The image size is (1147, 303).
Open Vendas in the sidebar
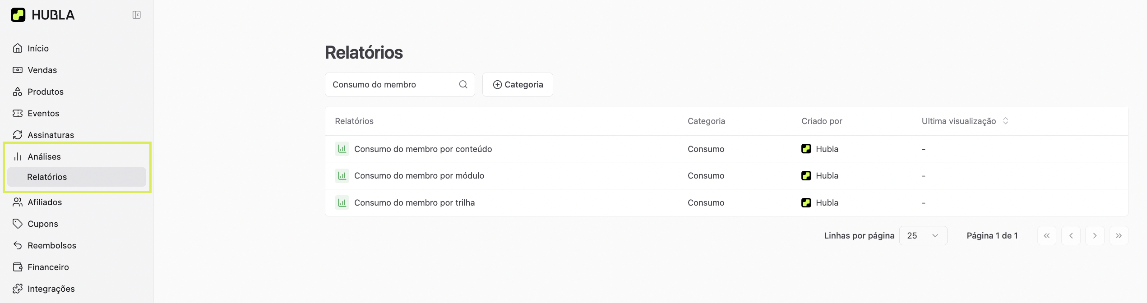[x=42, y=70]
